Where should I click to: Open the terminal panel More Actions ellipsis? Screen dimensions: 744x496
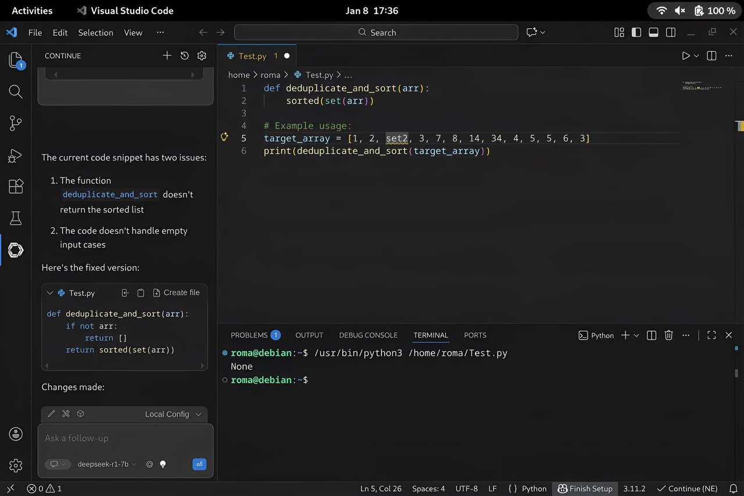[x=686, y=335]
